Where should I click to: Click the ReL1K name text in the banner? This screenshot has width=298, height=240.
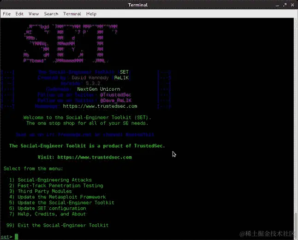point(121,78)
